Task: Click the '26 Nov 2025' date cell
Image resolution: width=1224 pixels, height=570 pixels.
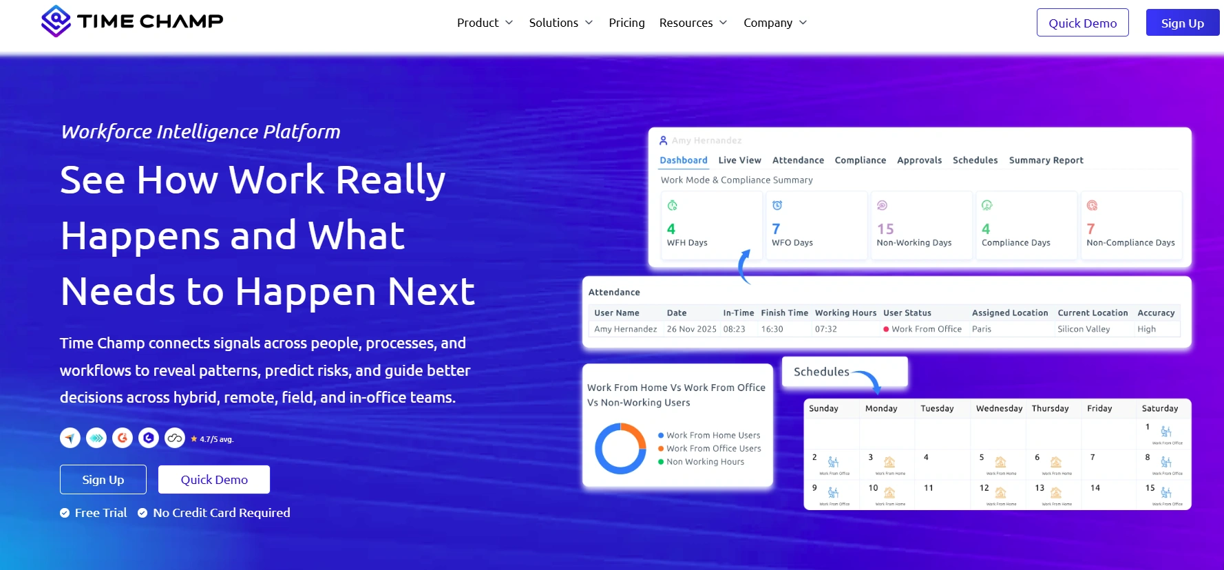Action: tap(691, 329)
